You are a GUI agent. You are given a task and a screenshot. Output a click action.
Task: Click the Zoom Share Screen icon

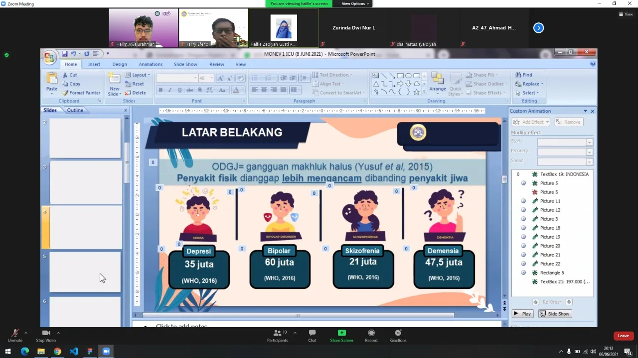click(x=341, y=333)
